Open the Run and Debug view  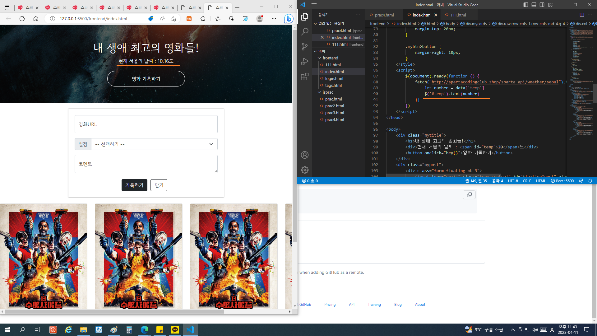pos(305,62)
